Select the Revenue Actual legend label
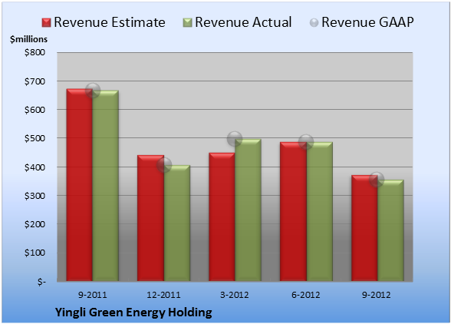Image resolution: width=451 pixels, height=324 pixels. tap(243, 22)
